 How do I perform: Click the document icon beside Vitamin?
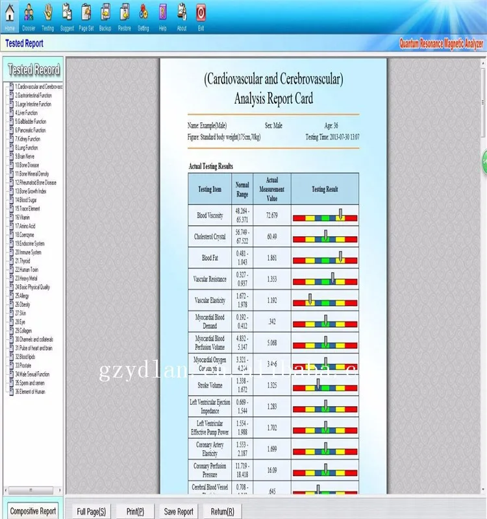(11, 217)
